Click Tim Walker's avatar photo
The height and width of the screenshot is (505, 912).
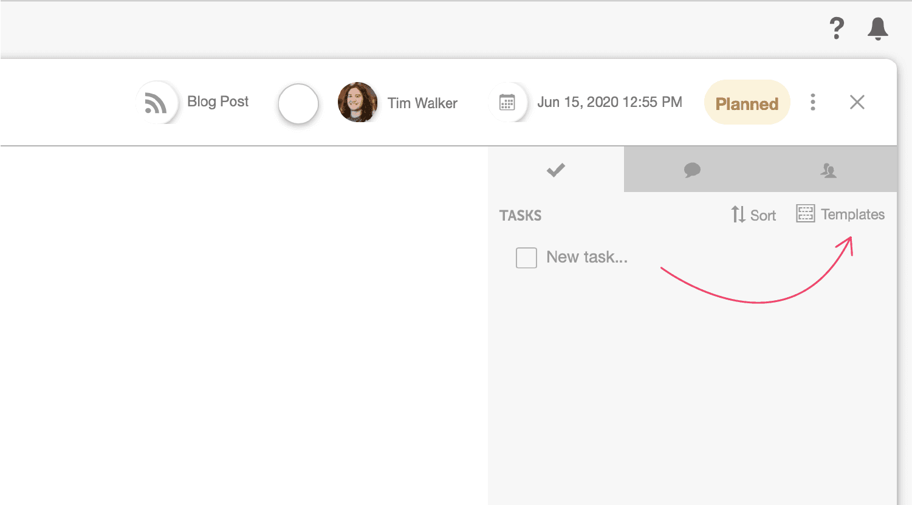click(x=357, y=102)
